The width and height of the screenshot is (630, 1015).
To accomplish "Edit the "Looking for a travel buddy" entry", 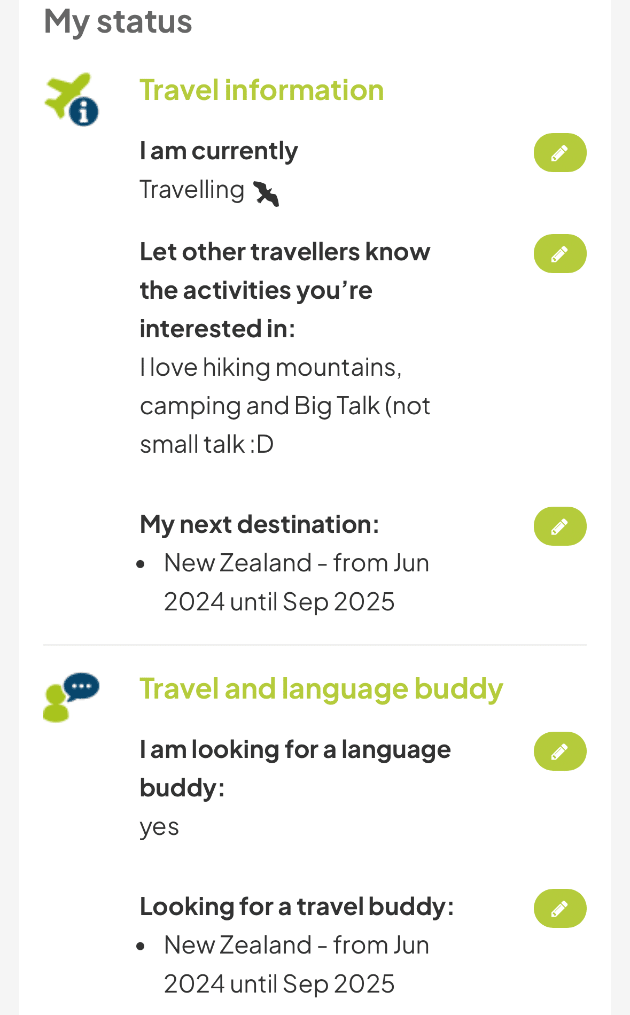I will (x=559, y=909).
